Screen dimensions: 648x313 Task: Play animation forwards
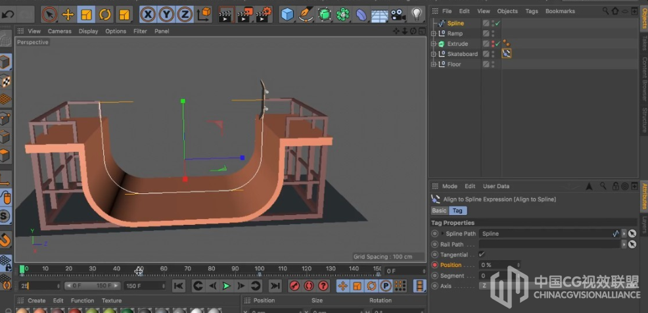point(226,285)
